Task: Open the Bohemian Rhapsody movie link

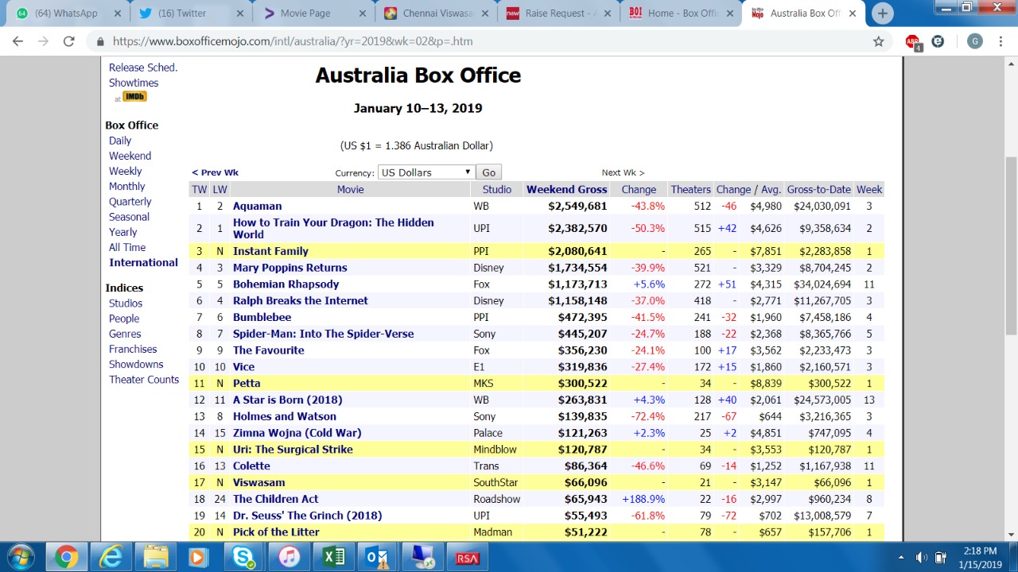Action: click(x=286, y=284)
